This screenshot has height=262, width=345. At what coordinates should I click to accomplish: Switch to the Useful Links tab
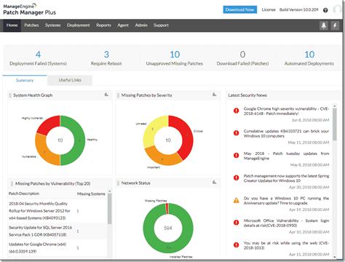[x=70, y=80]
